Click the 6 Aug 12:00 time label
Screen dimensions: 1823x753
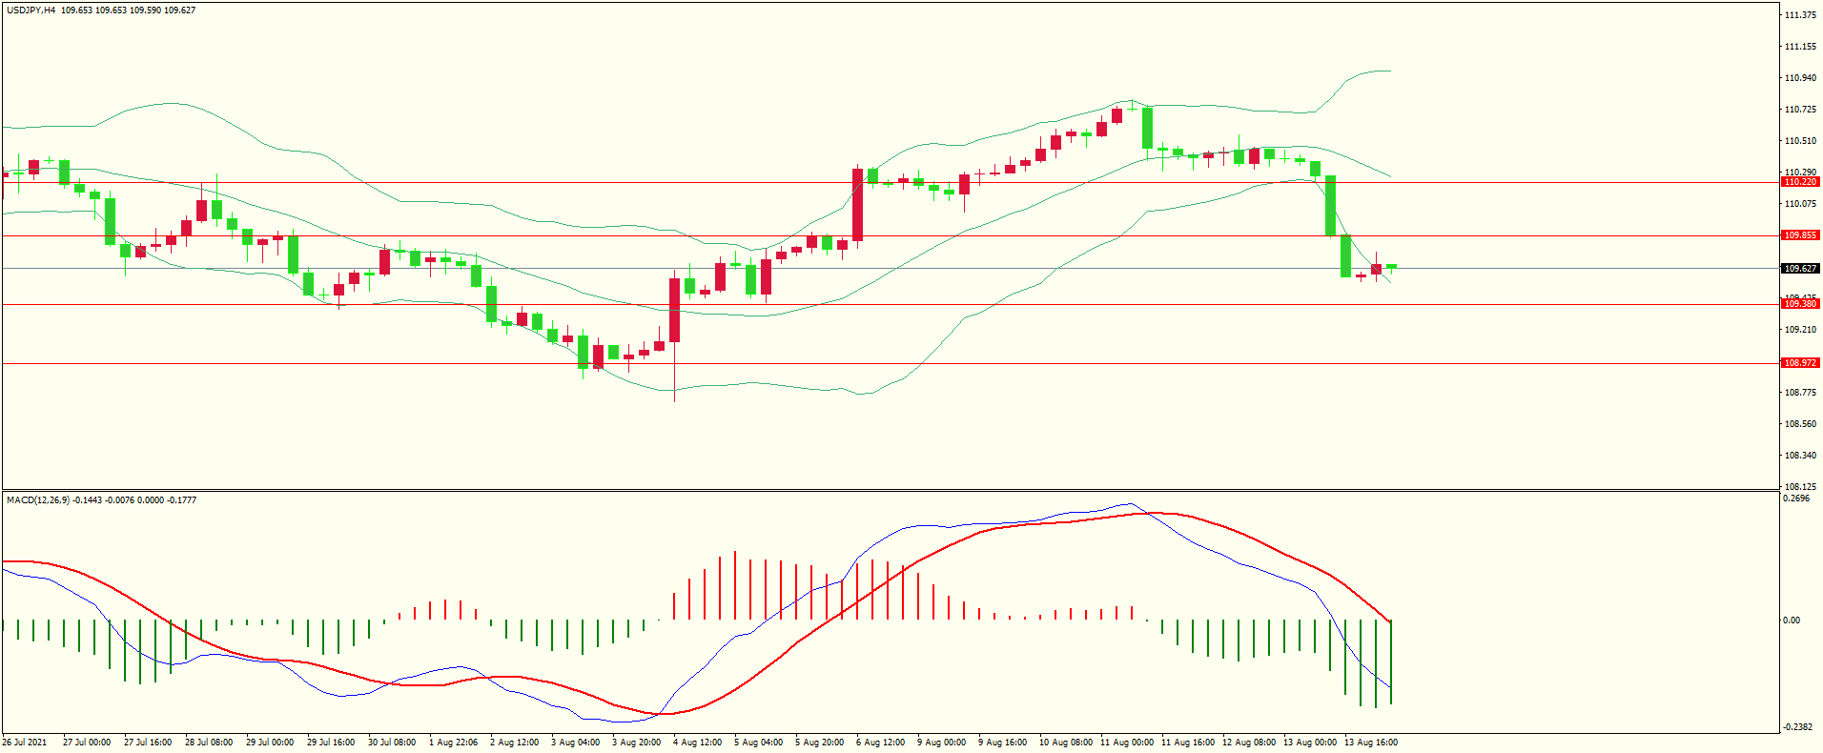pyautogui.click(x=880, y=743)
